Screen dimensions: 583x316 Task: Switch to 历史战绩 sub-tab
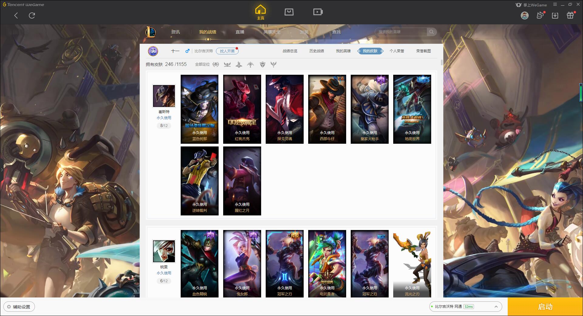[x=317, y=51]
